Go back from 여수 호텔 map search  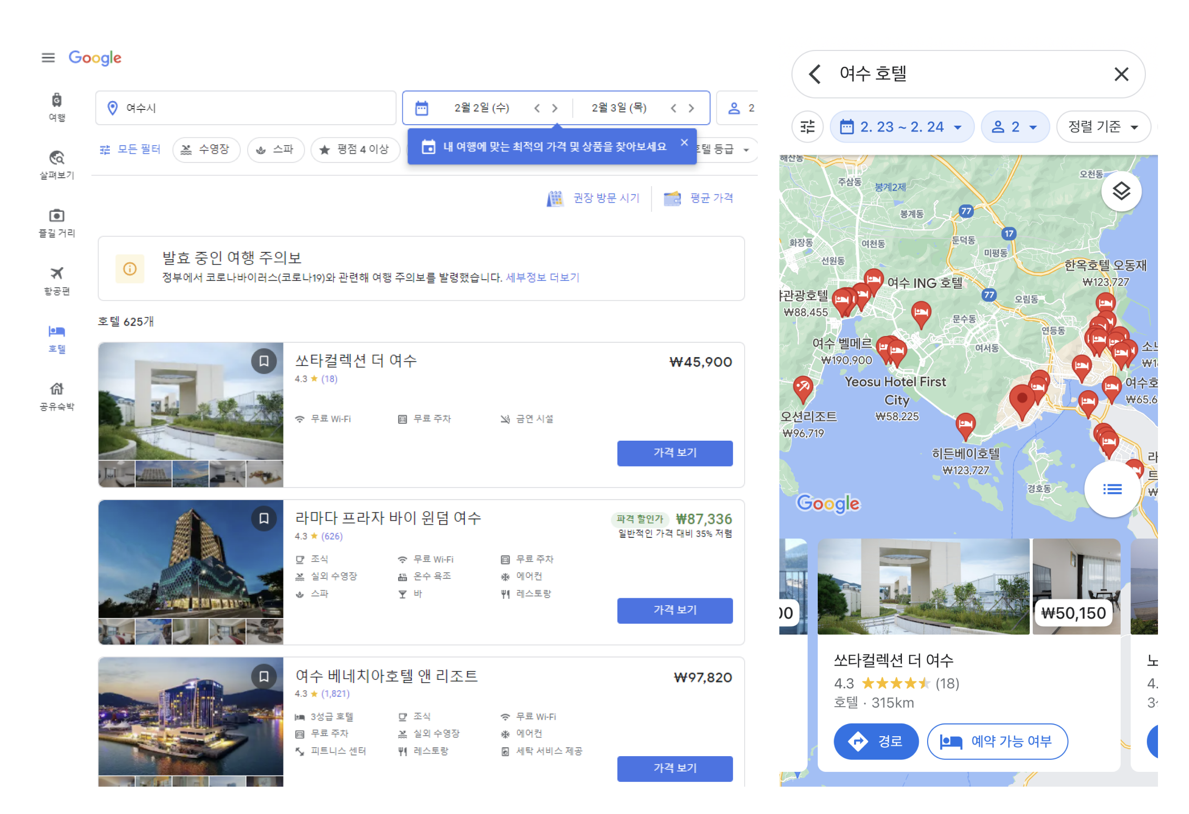(x=815, y=74)
